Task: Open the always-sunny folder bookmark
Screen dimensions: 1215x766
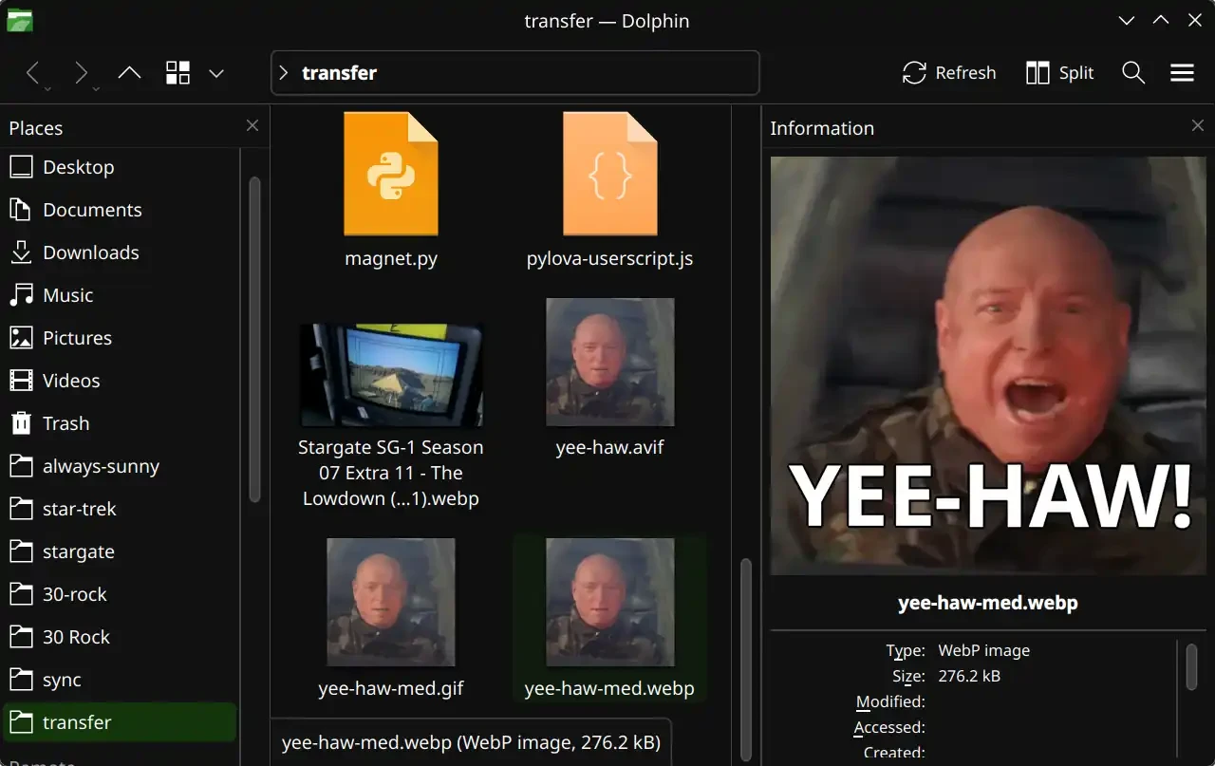Action: point(121,466)
